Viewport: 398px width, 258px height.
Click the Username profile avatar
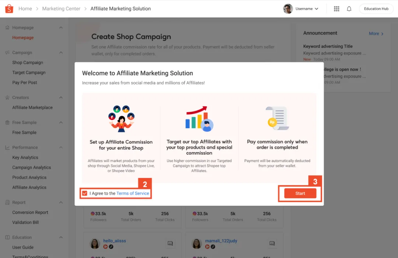[x=288, y=8]
